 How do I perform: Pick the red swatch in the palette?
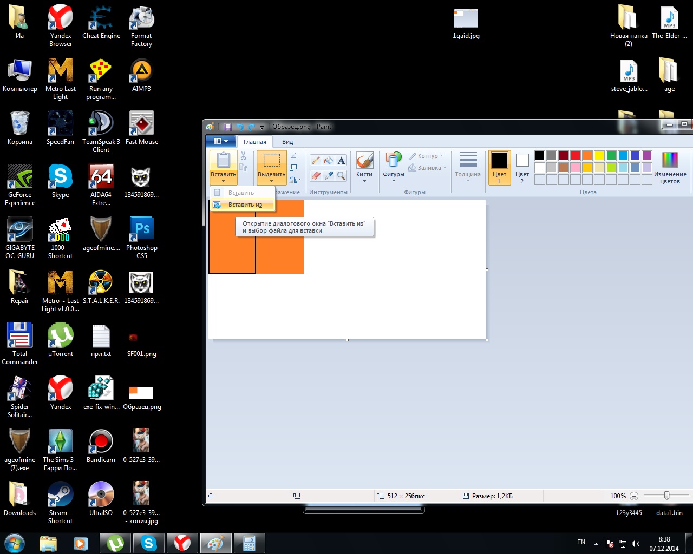576,156
